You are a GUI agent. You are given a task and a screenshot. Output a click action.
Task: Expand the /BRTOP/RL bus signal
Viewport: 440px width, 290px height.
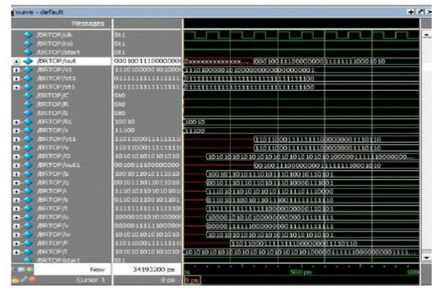(17, 121)
